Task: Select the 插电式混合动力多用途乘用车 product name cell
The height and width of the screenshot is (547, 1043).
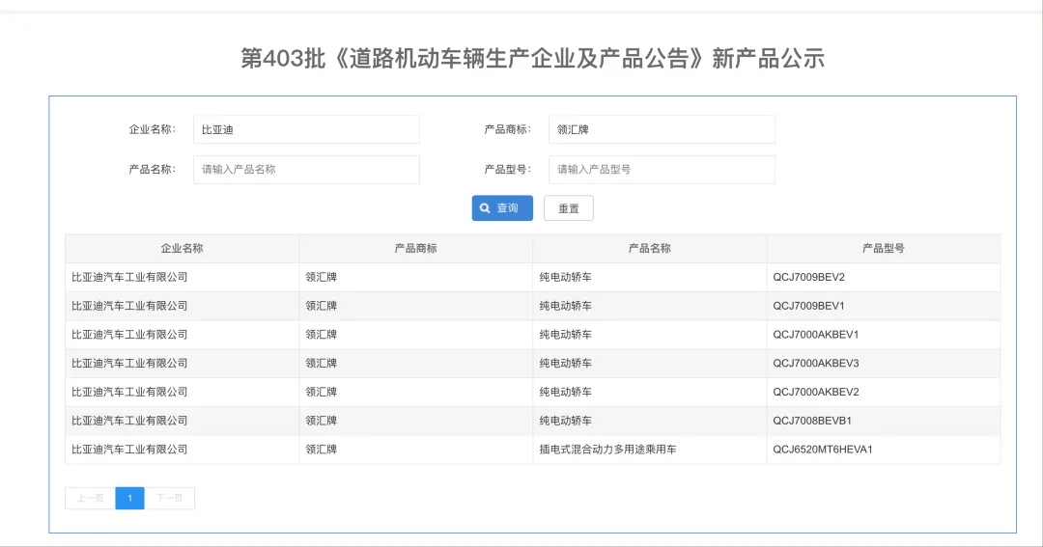Action: coord(607,450)
